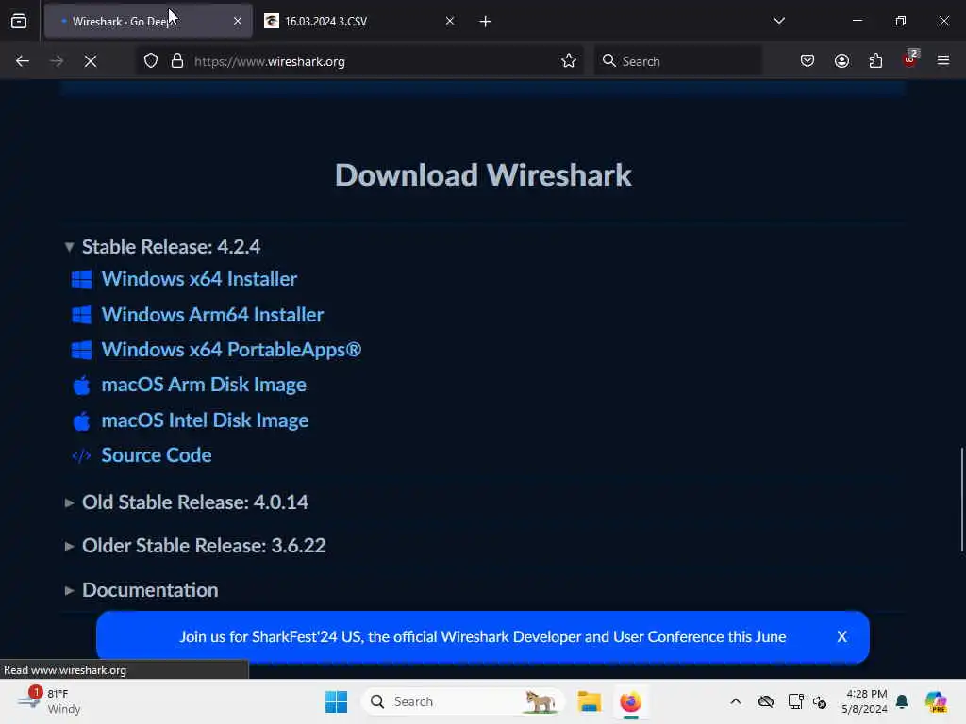Bookmark this page with star icon
Screen dimensions: 966x724
click(569, 61)
